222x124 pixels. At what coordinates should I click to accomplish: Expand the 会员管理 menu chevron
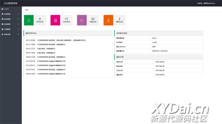18,14
